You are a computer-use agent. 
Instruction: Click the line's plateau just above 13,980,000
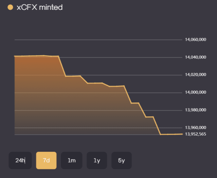coord(135,103)
